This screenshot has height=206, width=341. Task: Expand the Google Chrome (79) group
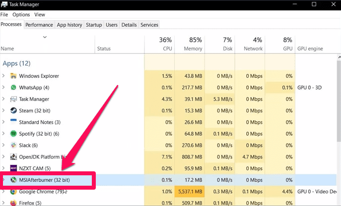point(3,192)
